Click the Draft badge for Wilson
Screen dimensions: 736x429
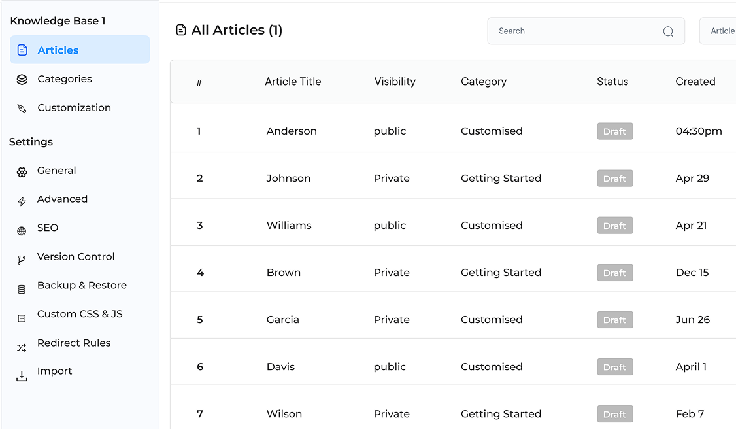pyautogui.click(x=615, y=414)
